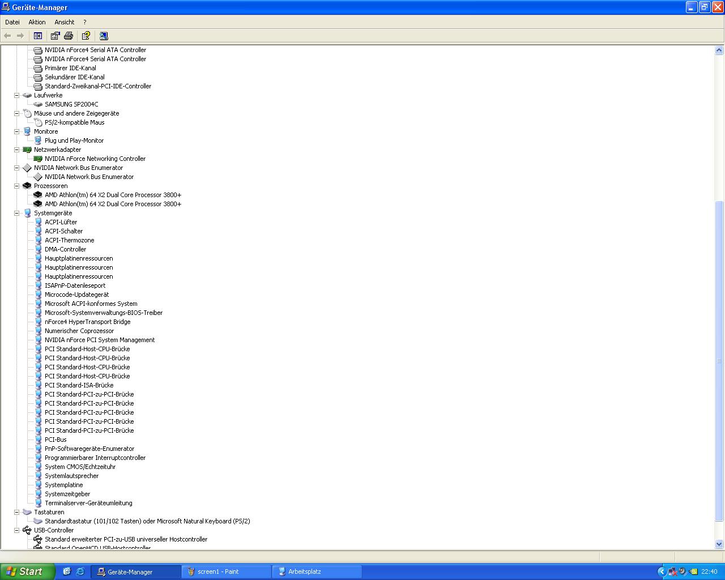
Task: Click the disabled Forward arrow toolbar icon
Action: [x=20, y=36]
